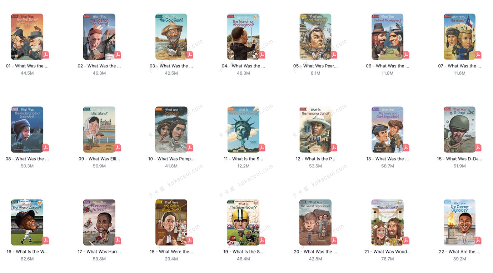Viewport: 493px width, 273px height.
Task: Open file '06 - What Was the ...'
Action: 388,66
